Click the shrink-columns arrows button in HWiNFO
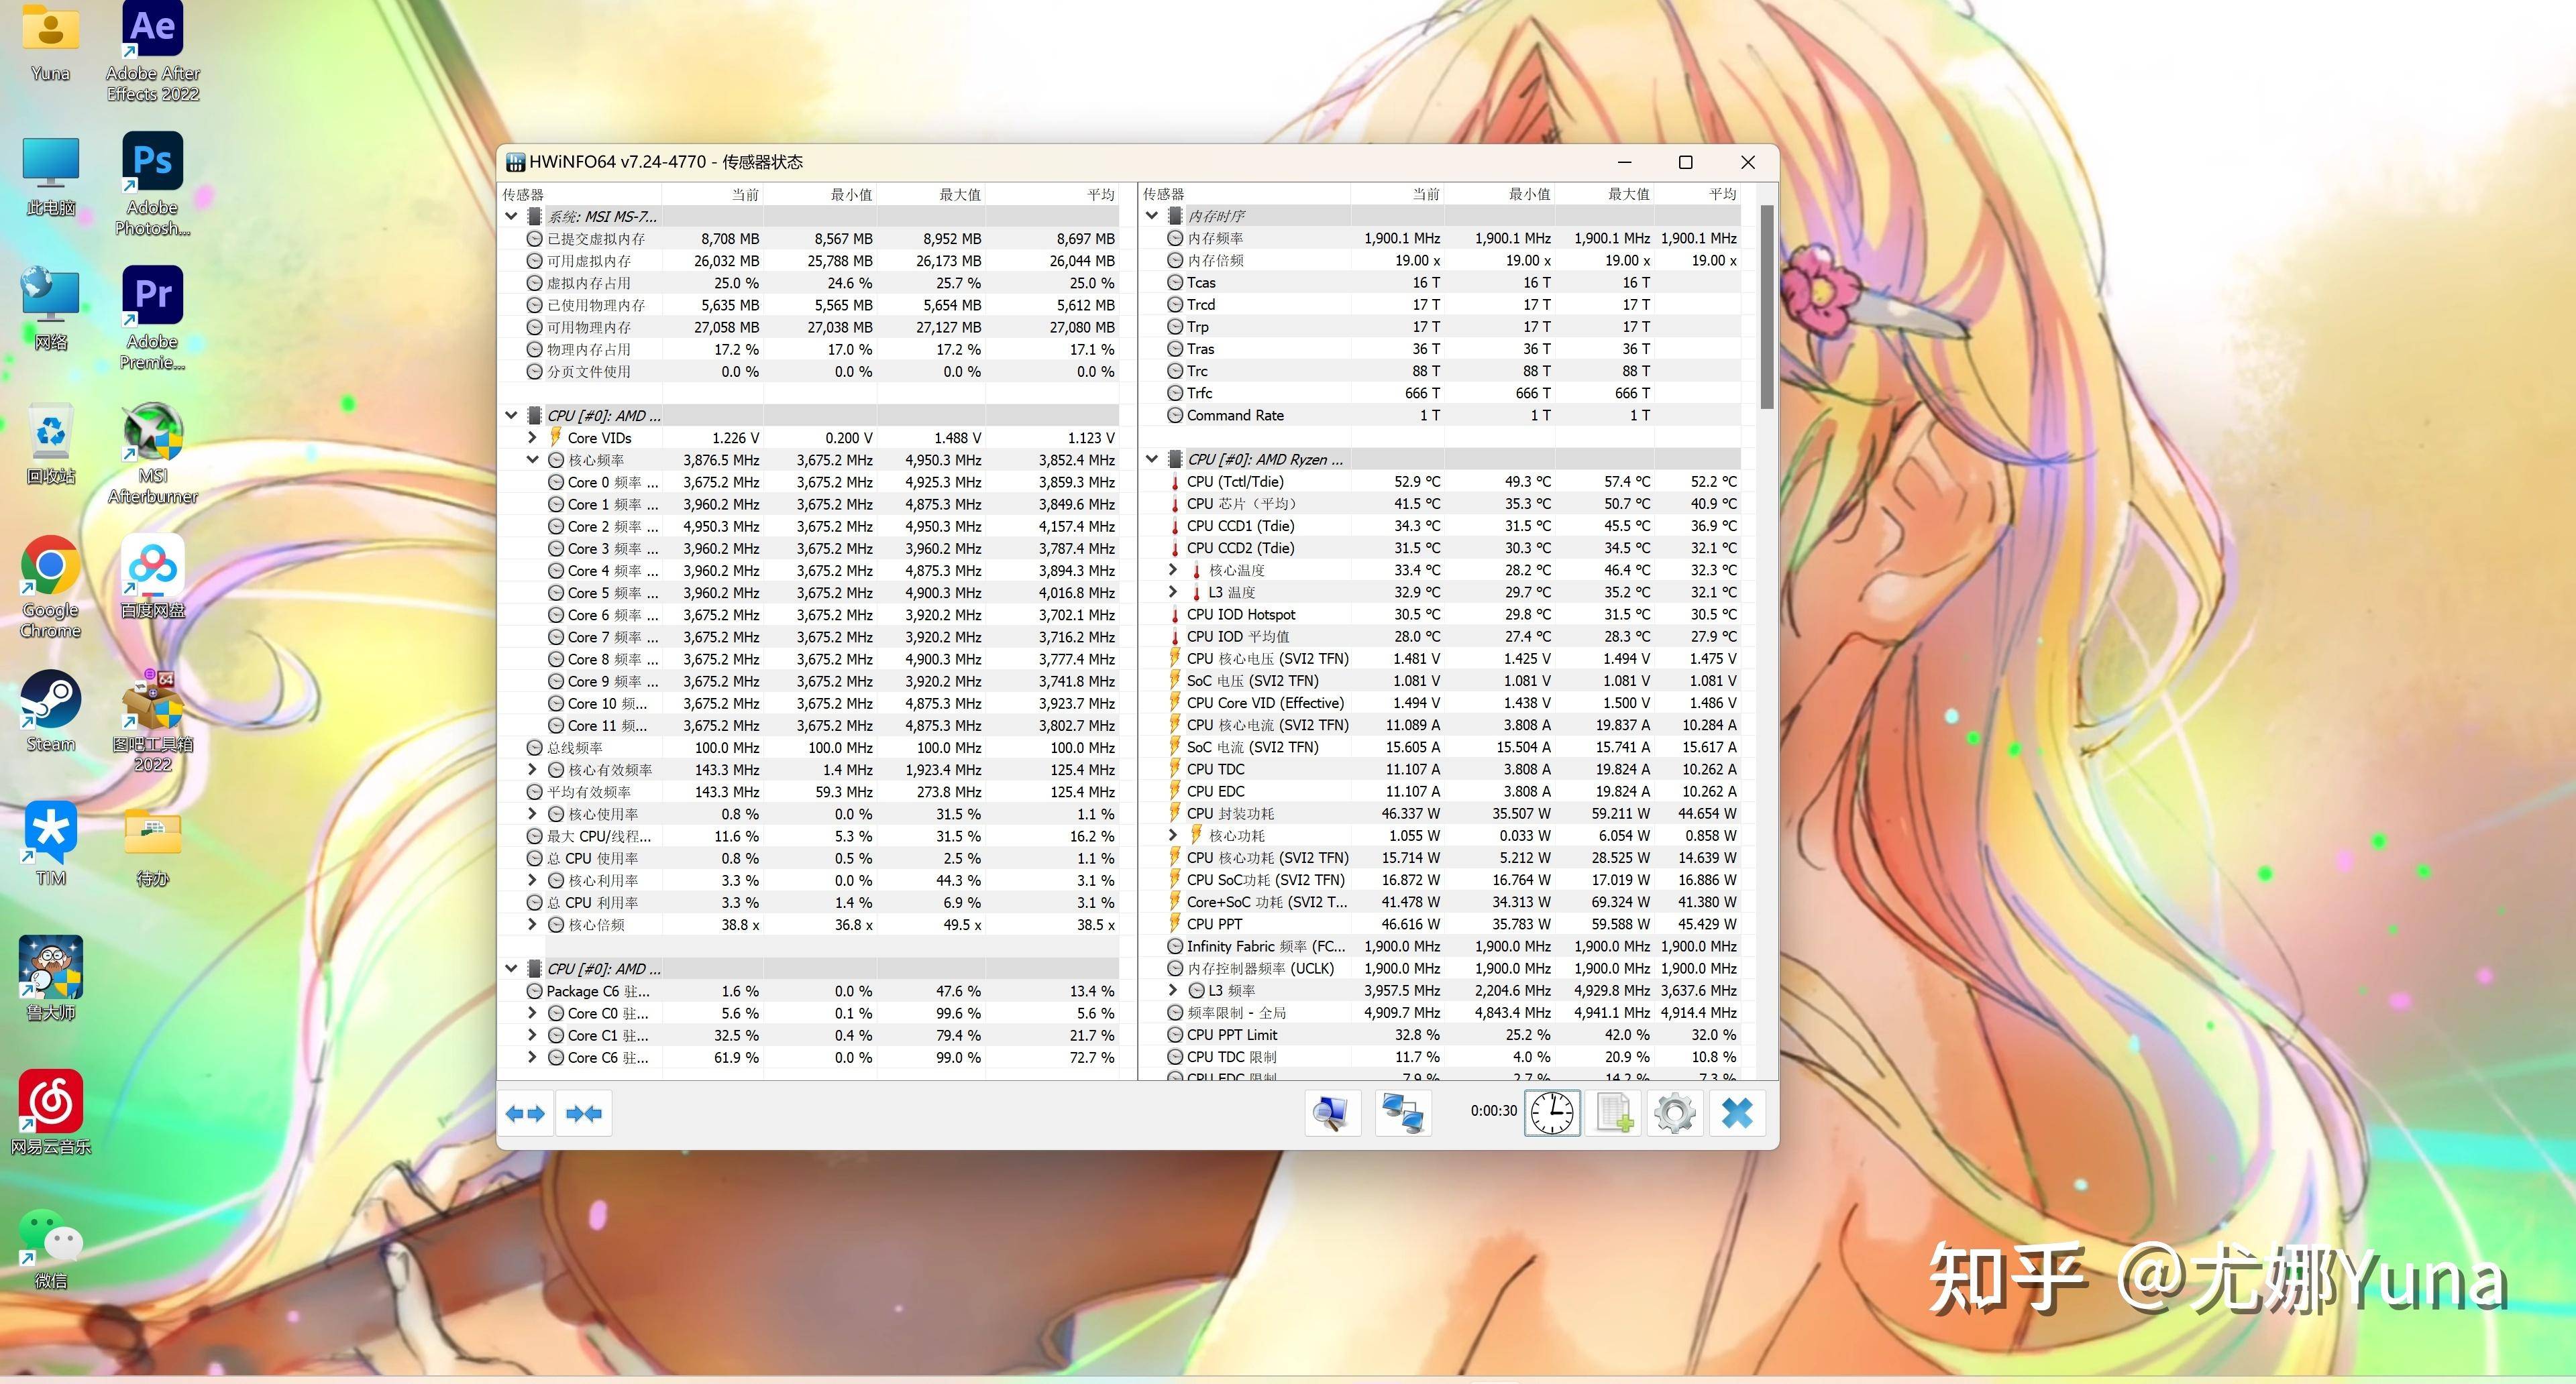The width and height of the screenshot is (2576, 1384). (x=584, y=1113)
